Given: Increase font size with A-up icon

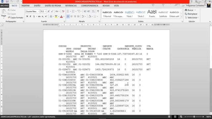Looking at the screenshot, I should click(49, 12).
